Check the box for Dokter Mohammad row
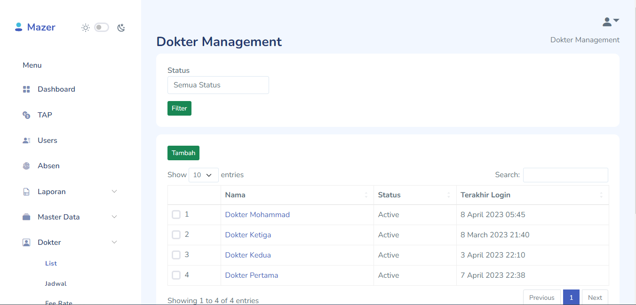The image size is (636, 305). coord(176,215)
